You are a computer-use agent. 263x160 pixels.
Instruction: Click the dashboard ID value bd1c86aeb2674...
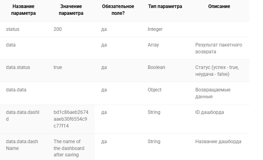(x=71, y=119)
